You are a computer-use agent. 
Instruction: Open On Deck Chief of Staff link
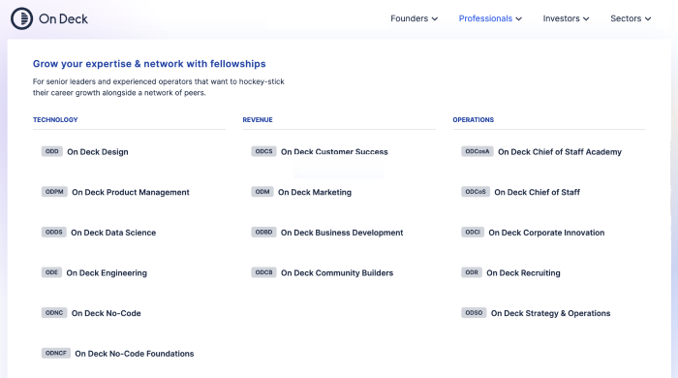(537, 192)
